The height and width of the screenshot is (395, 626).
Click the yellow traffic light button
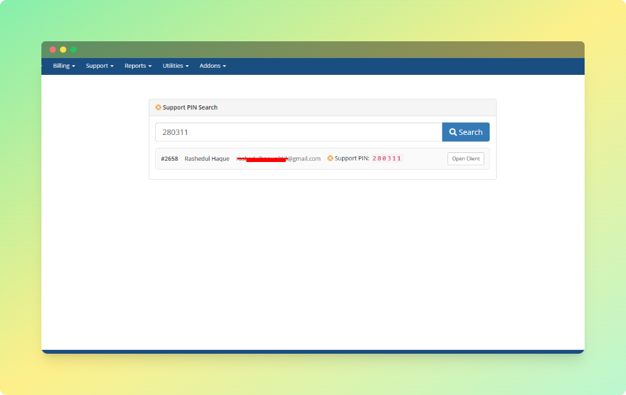coord(63,49)
